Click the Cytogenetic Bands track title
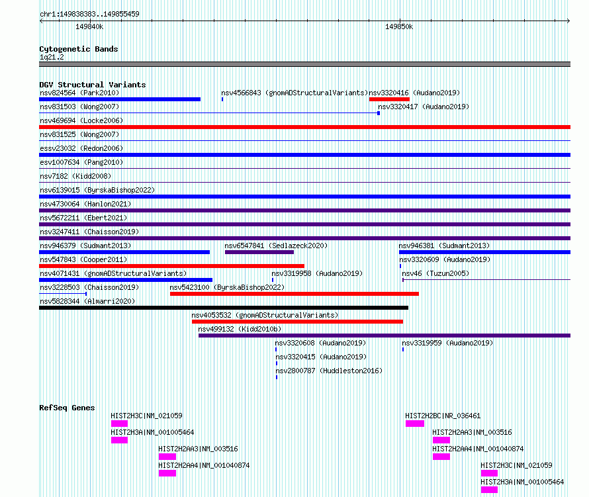589x497 pixels. click(x=79, y=49)
